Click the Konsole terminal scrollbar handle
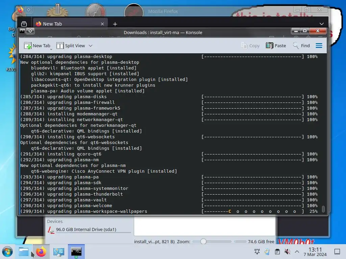346x259 pixels. [x=323, y=209]
